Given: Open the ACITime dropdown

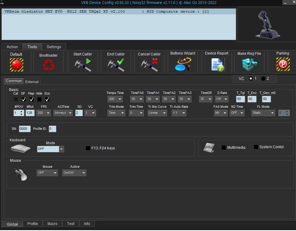Looking at the screenshot, I should coord(63,113).
